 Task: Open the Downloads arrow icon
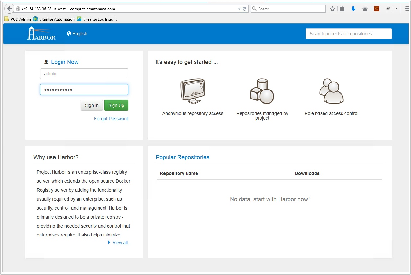coord(353,9)
